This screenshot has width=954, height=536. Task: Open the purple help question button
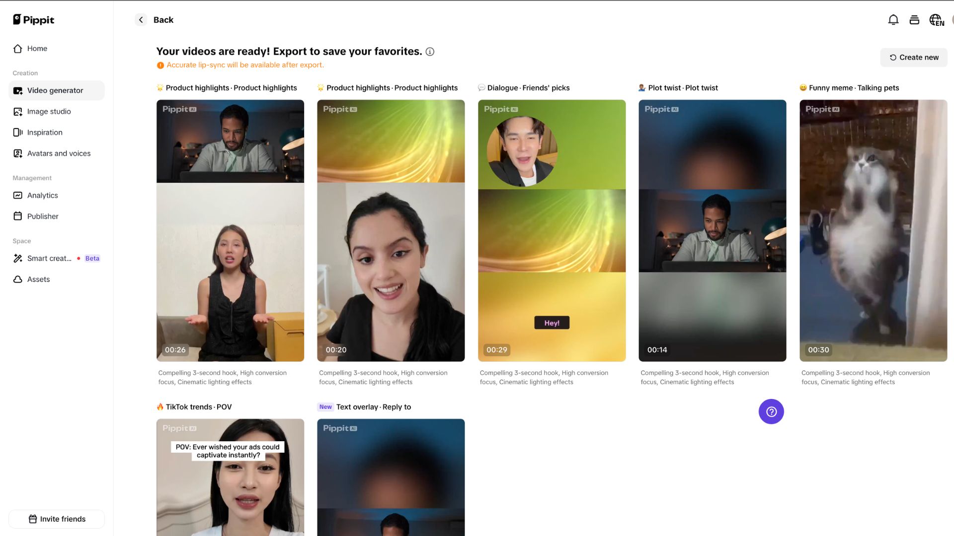pos(771,411)
